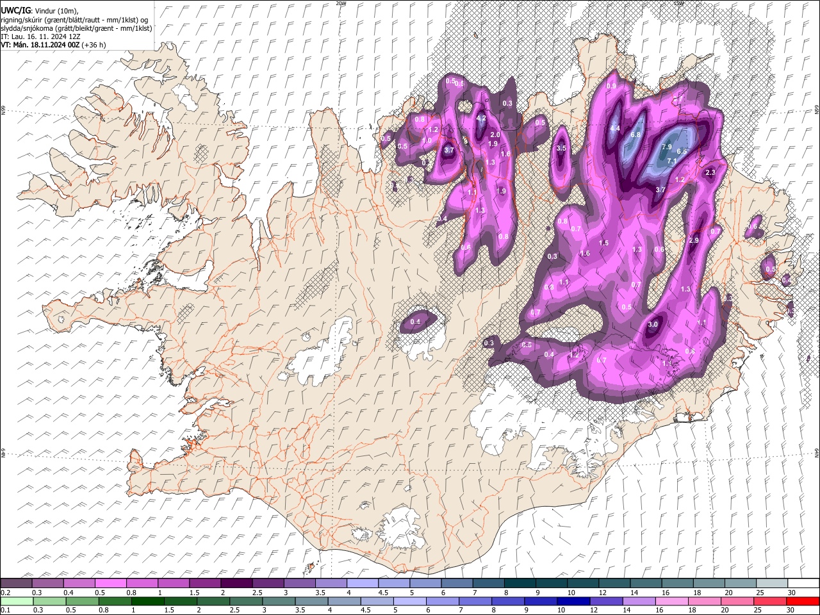Viewport: 820px width, 615px height.
Task: Click the 'rigning/skúrir' legend description line
Action: coord(74,19)
